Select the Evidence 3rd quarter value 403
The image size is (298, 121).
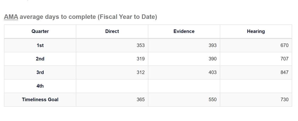click(213, 72)
